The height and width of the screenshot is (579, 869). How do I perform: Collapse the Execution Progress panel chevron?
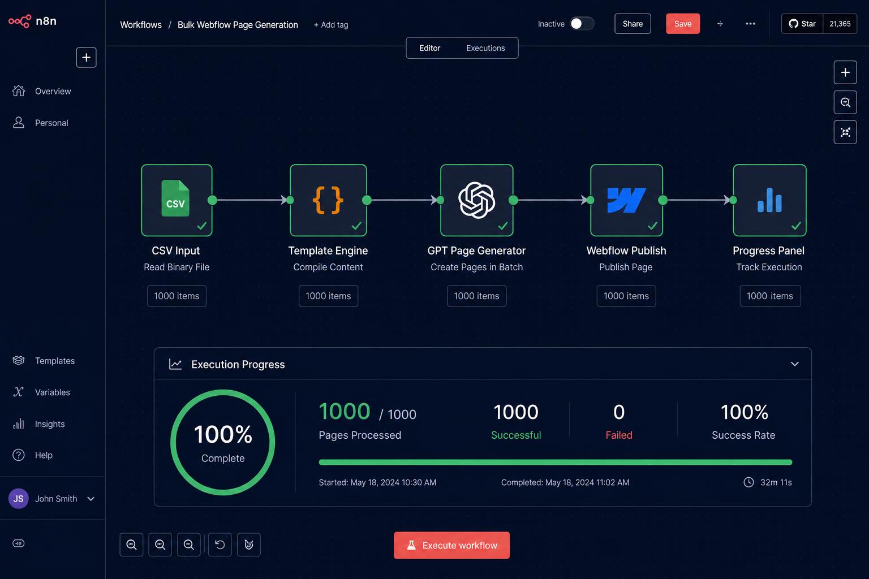[x=795, y=364]
